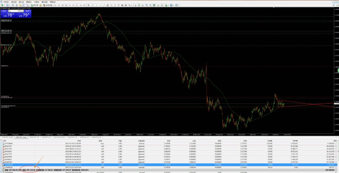Select the M1 timeframe button
Screen dimensions: 339x173
55,5
